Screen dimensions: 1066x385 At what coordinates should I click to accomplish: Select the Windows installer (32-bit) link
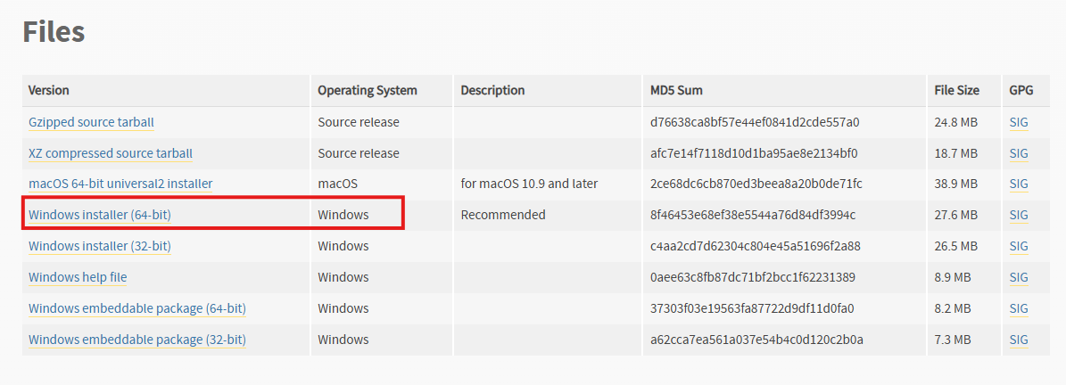99,246
